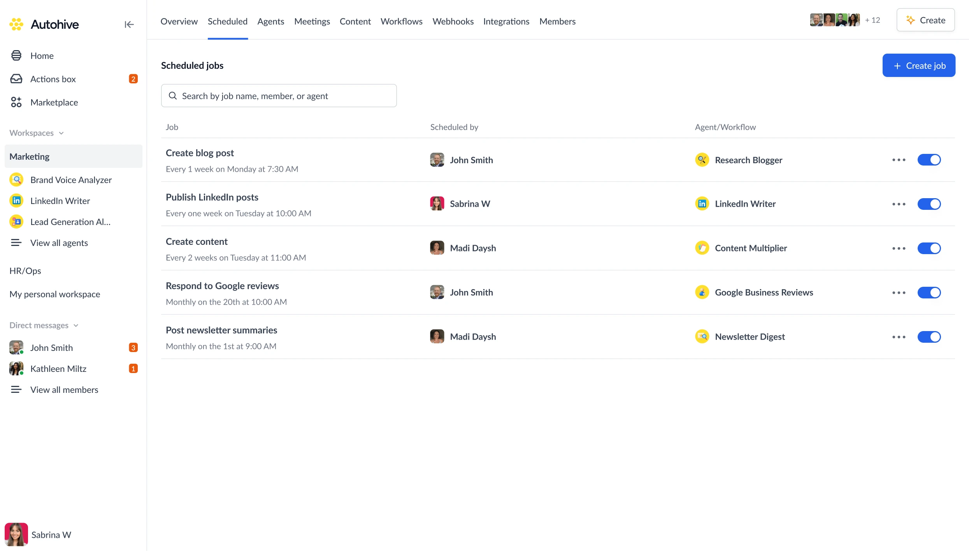The image size is (969, 551).
Task: Click the Home icon in sidebar
Action: pos(16,56)
